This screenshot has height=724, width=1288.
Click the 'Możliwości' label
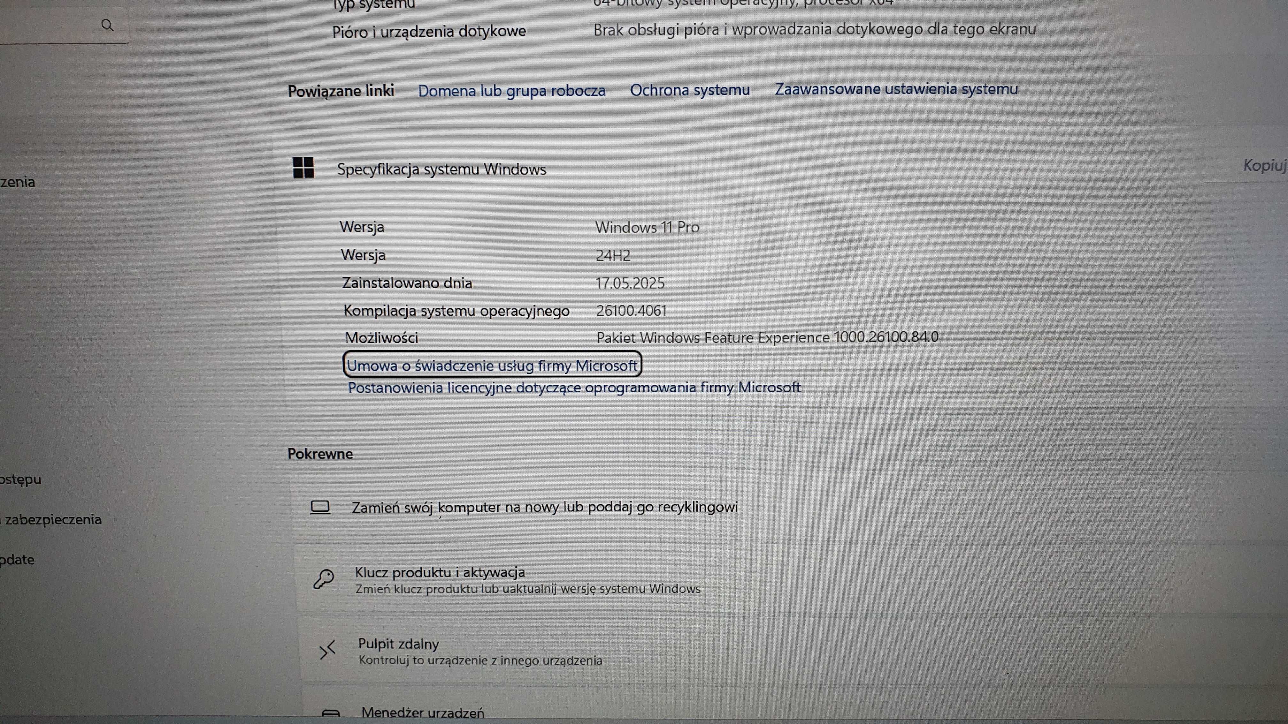[x=381, y=338]
